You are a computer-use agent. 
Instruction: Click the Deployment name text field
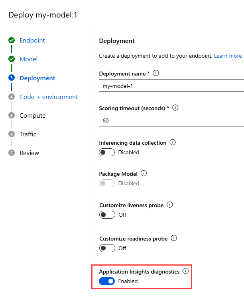(x=171, y=86)
